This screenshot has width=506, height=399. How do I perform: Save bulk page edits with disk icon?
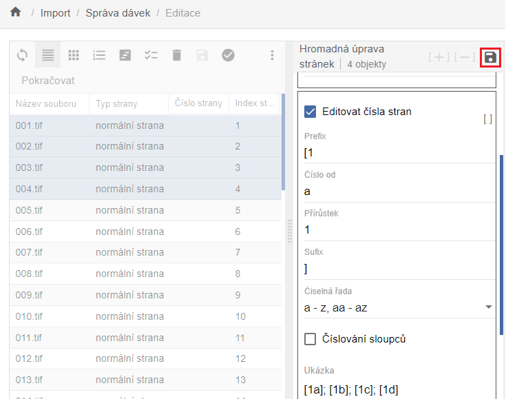[490, 57]
